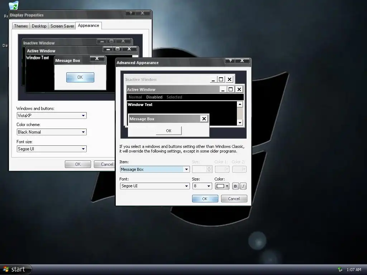Click the preview scrollbar down arrow
Image resolution: width=367 pixels, height=275 pixels.
[x=240, y=122]
